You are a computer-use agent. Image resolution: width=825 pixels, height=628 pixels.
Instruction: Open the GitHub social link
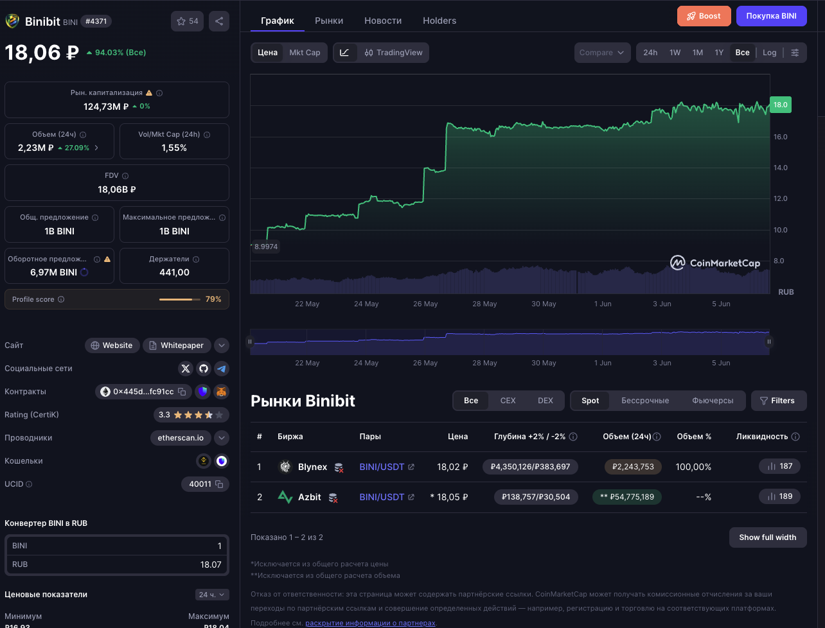(x=204, y=369)
